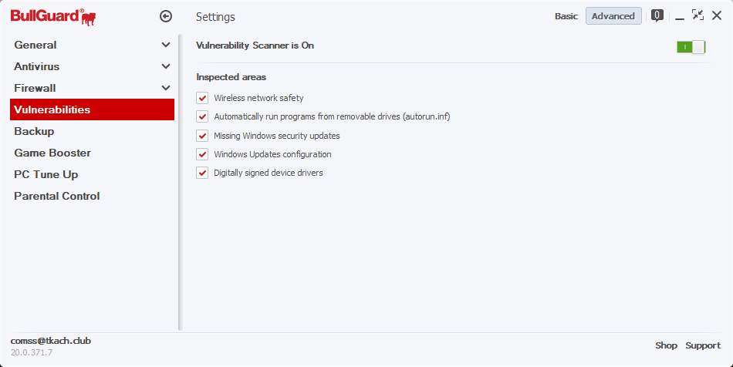733x367 pixels.
Task: Click the resize window icon
Action: [698, 15]
